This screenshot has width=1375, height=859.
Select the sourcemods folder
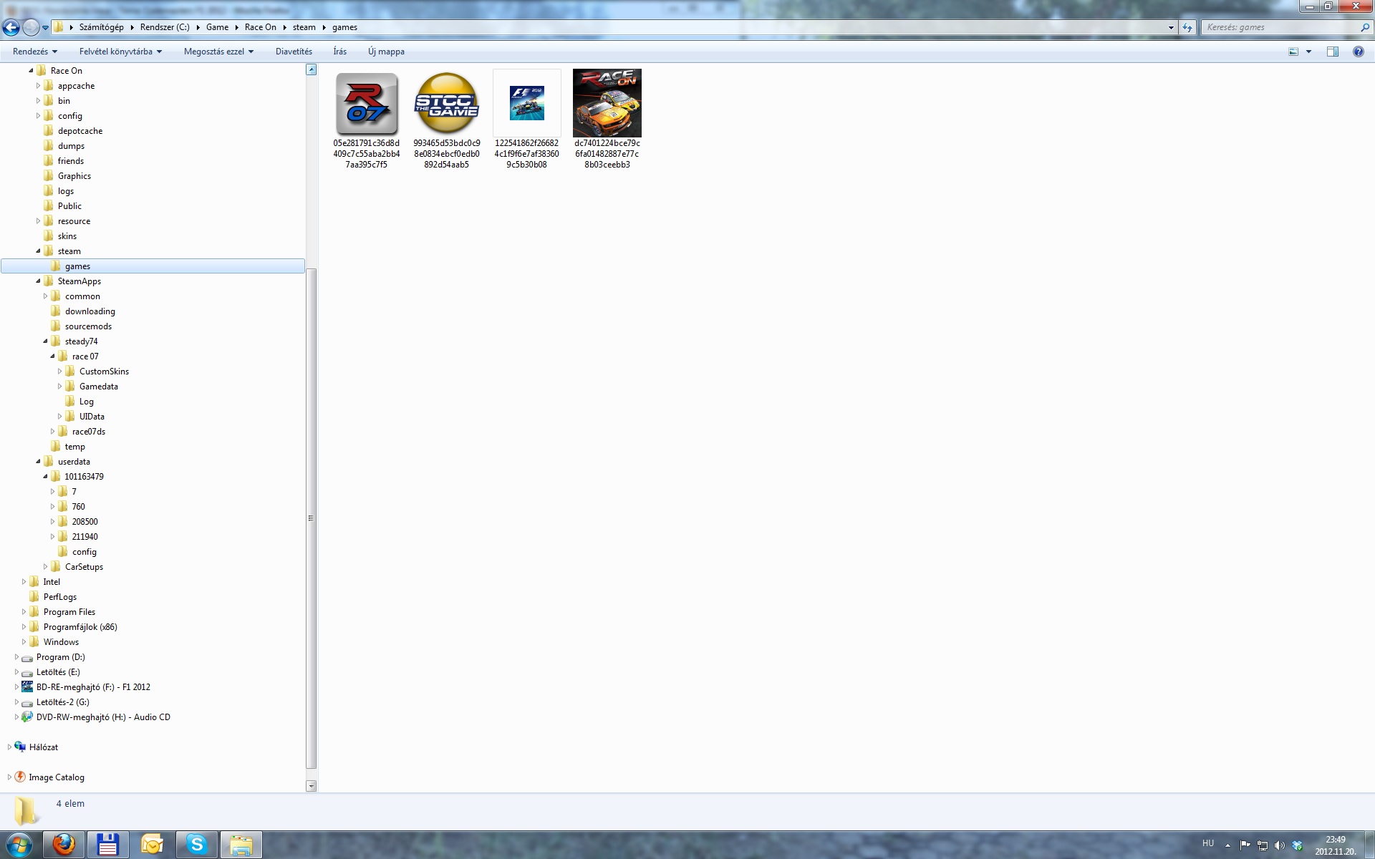click(x=88, y=326)
